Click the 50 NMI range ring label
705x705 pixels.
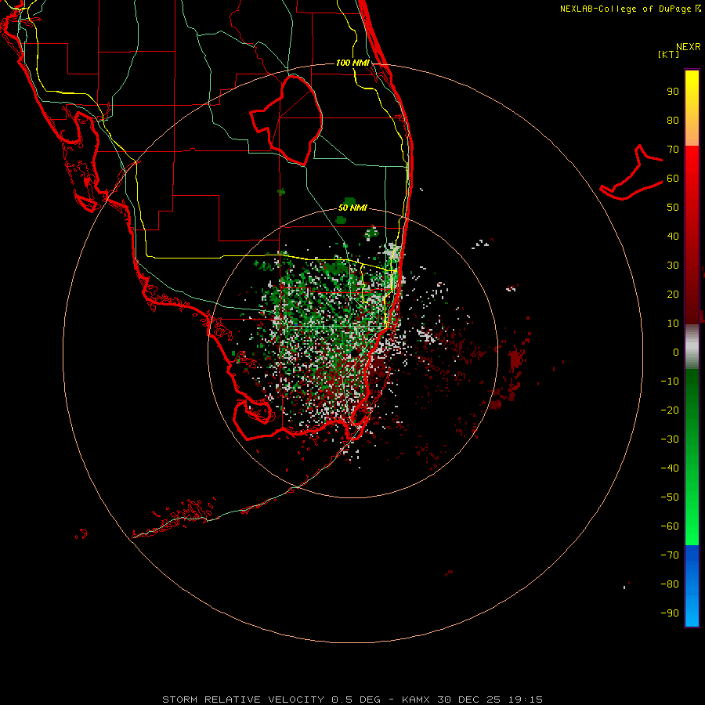(352, 208)
